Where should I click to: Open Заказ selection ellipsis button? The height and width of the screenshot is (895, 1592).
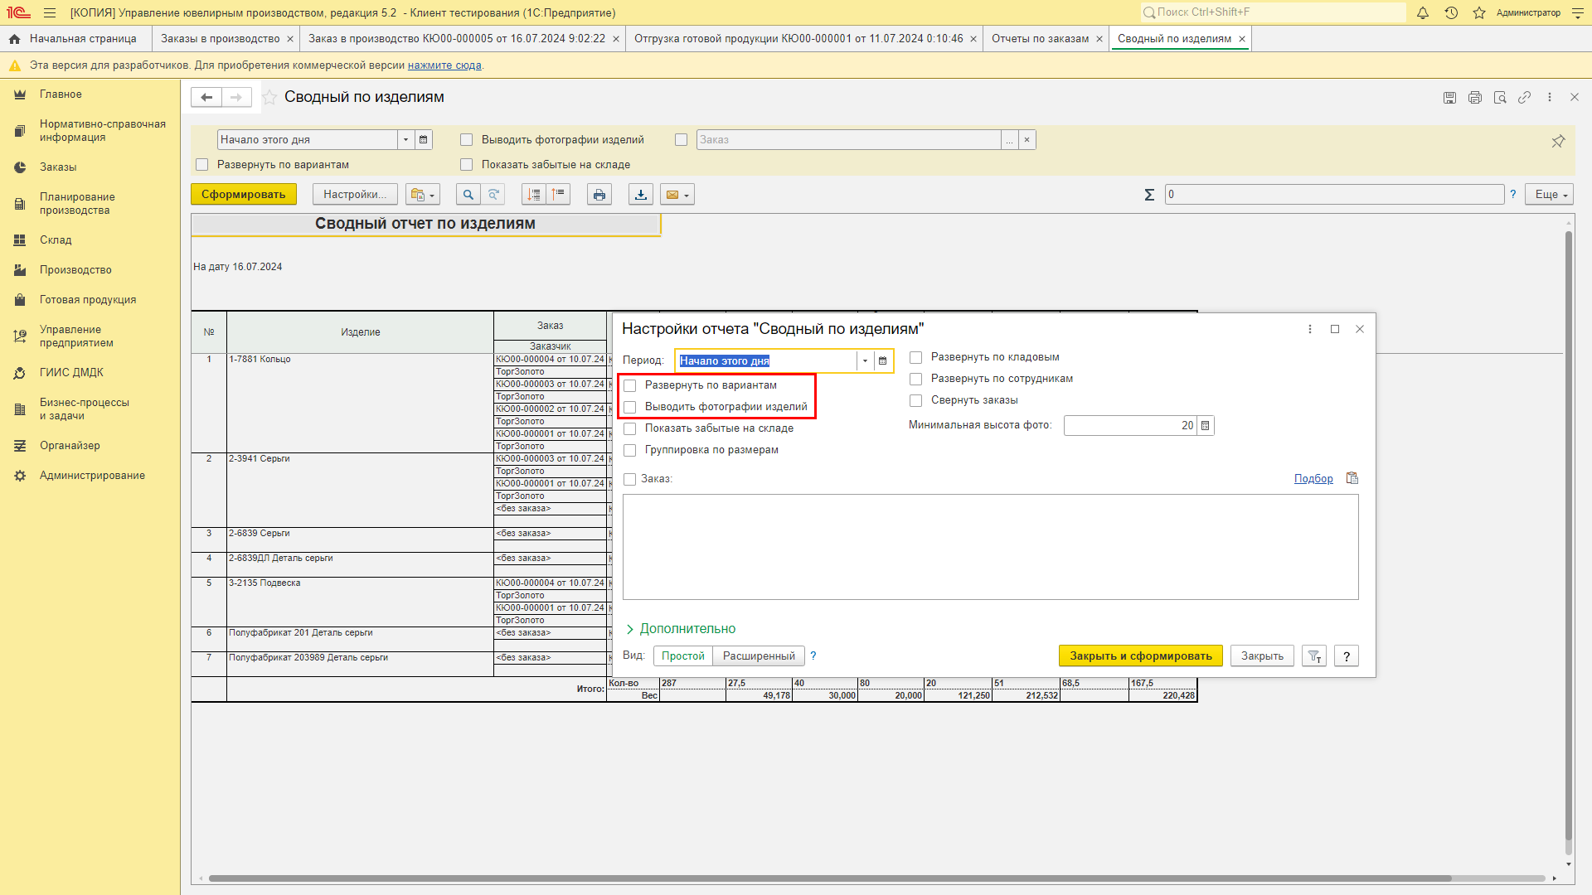click(1009, 140)
